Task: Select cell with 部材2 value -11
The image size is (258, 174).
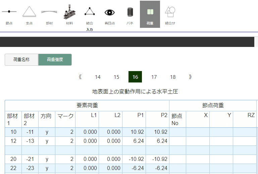Action: (30, 132)
